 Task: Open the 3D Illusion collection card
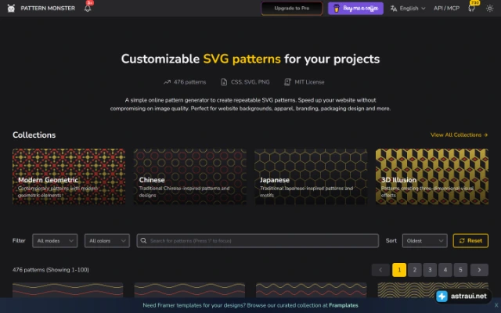click(x=432, y=177)
